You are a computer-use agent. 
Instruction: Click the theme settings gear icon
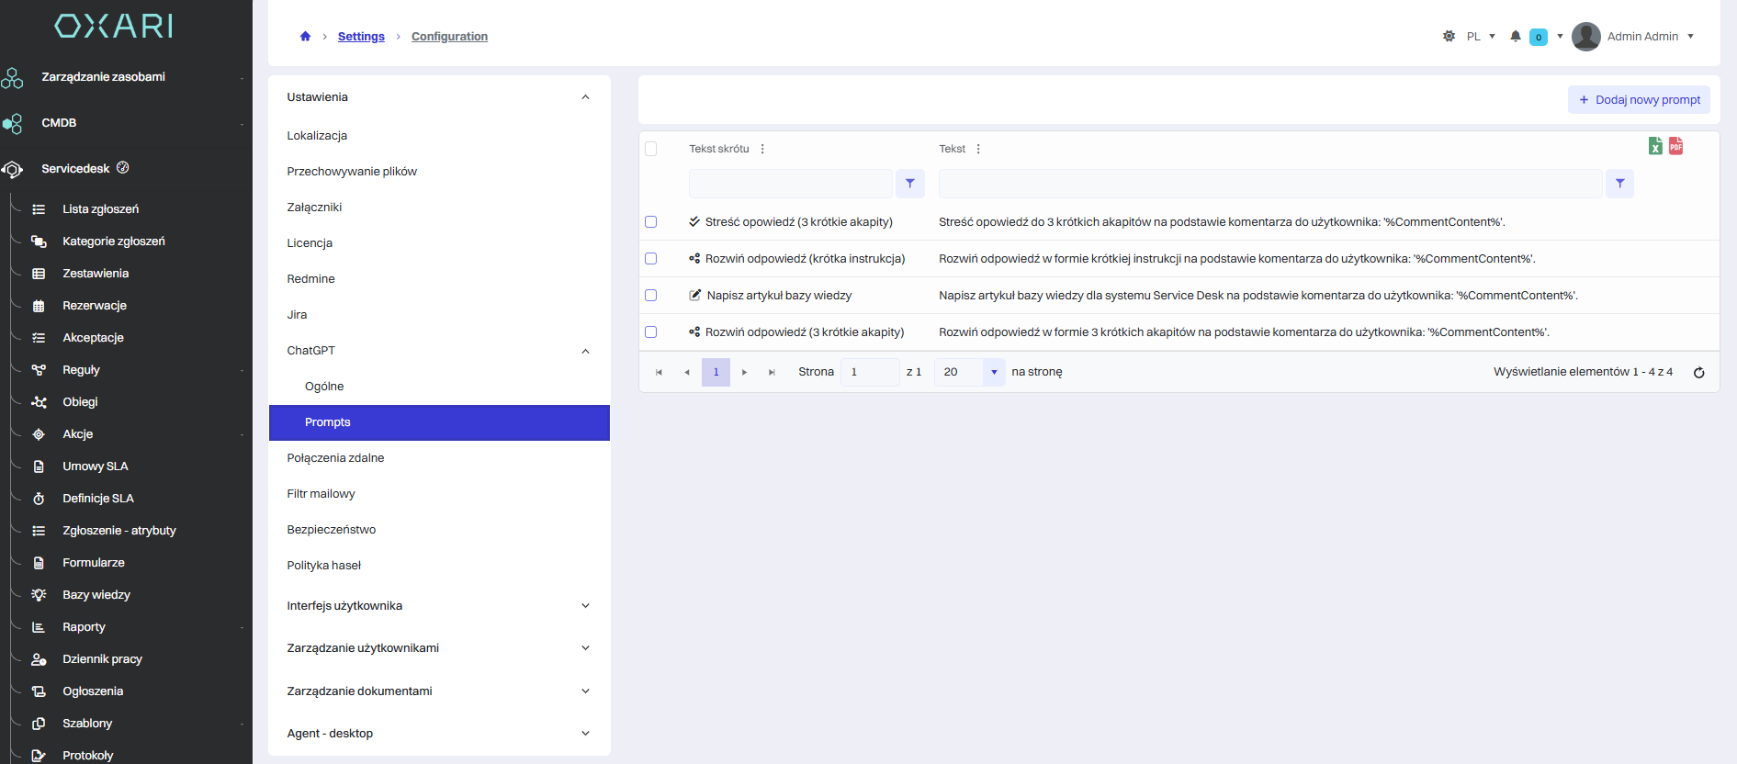coord(1449,37)
